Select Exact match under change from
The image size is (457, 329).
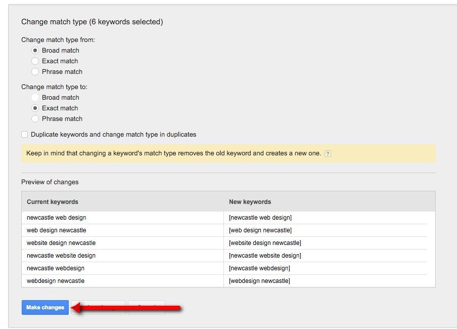pos(34,61)
